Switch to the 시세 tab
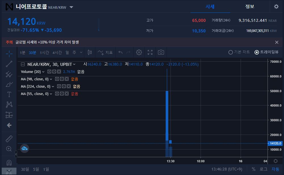The height and width of the screenshot is (175, 284). point(210,7)
